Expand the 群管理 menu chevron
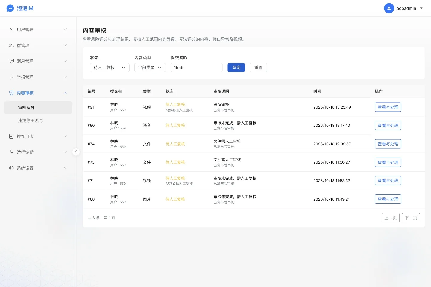Viewport: 431px width, 287px height. coord(65,45)
